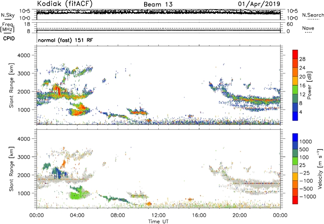Viewport: 324px width, 224px height.
Task: Click the red top segment of Power colorbar
Action: (295, 54)
